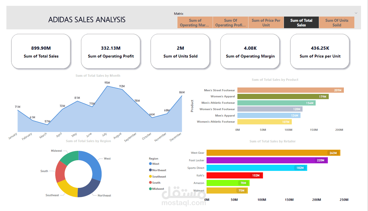The width and height of the screenshot is (368, 211).
Task: Click the 436.25K Sum of Price per Unit card
Action: [x=320, y=51]
